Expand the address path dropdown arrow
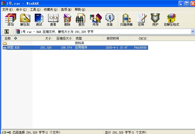The height and width of the screenshot is (134, 195). (x=193, y=31)
